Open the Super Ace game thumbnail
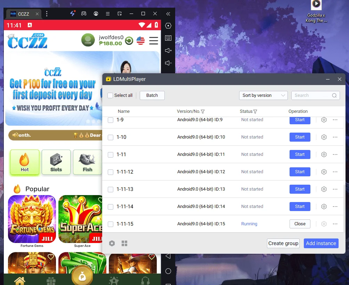The width and height of the screenshot is (349, 285). [80, 219]
